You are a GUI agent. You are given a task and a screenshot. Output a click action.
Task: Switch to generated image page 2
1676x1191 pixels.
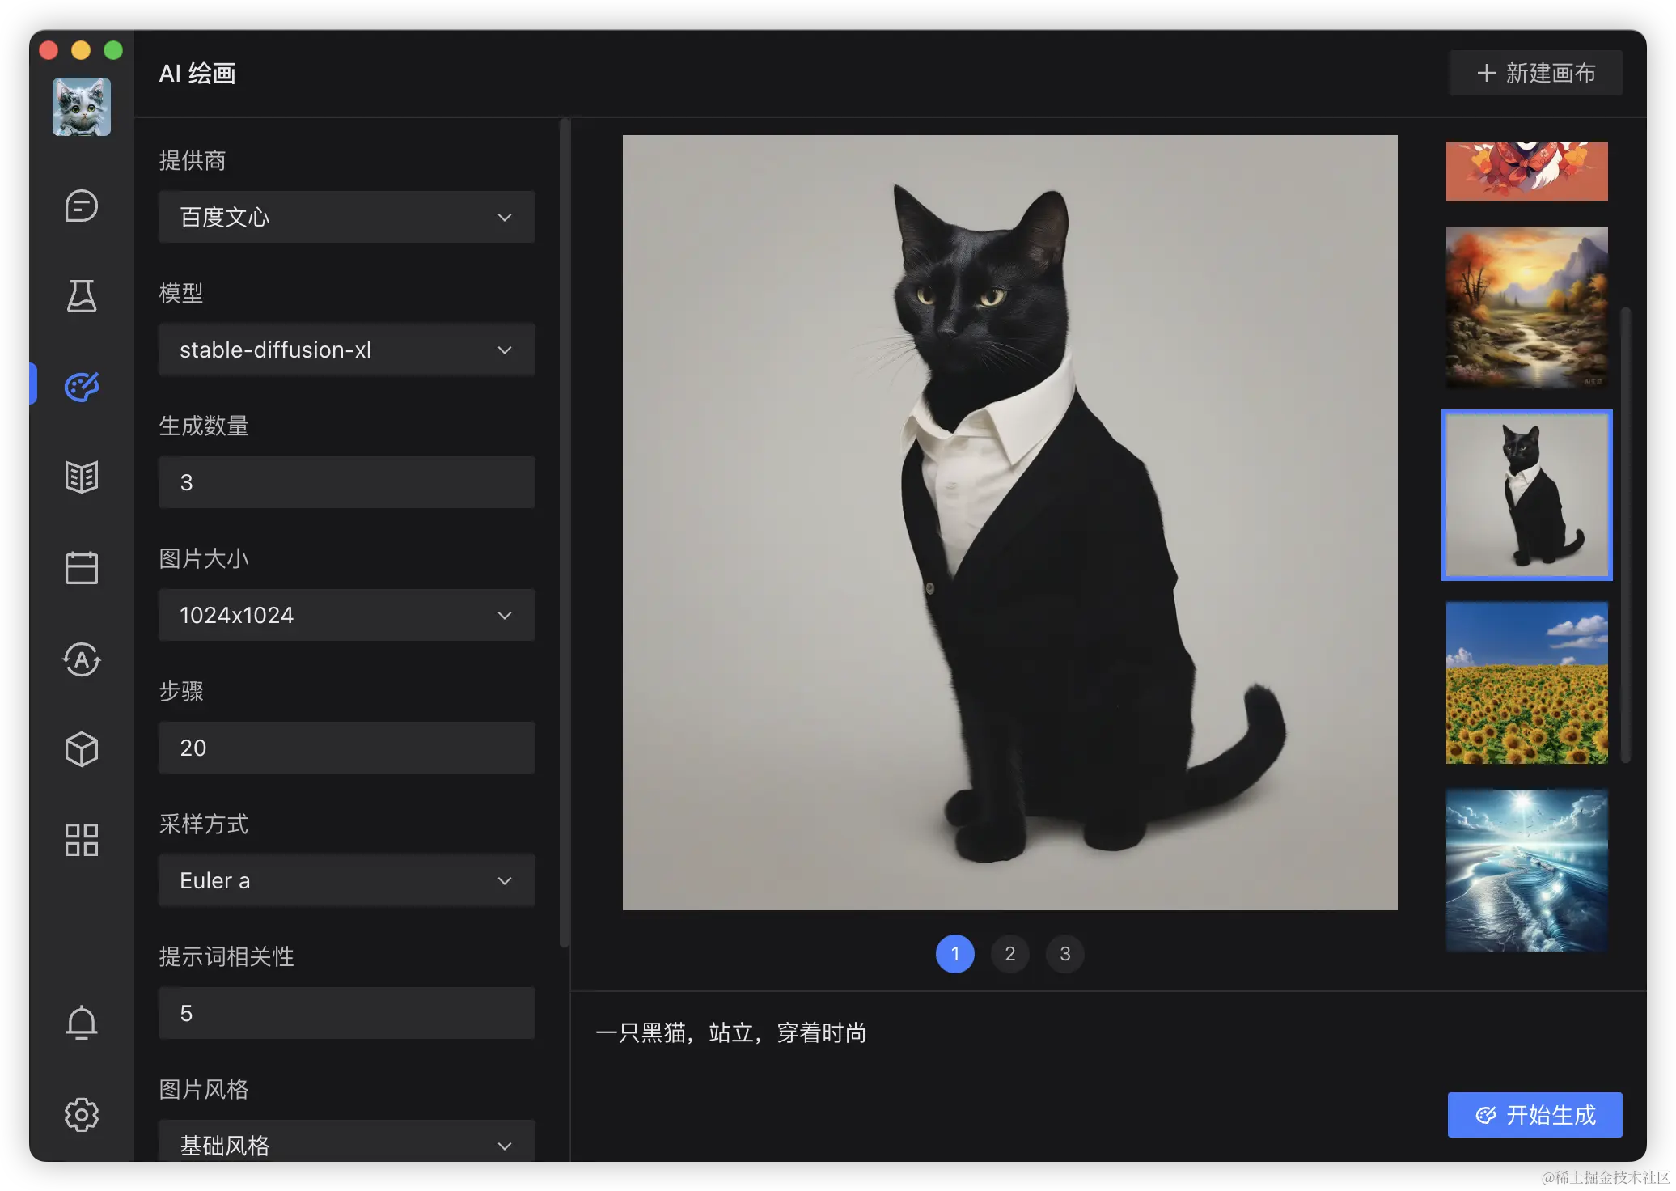click(1009, 954)
